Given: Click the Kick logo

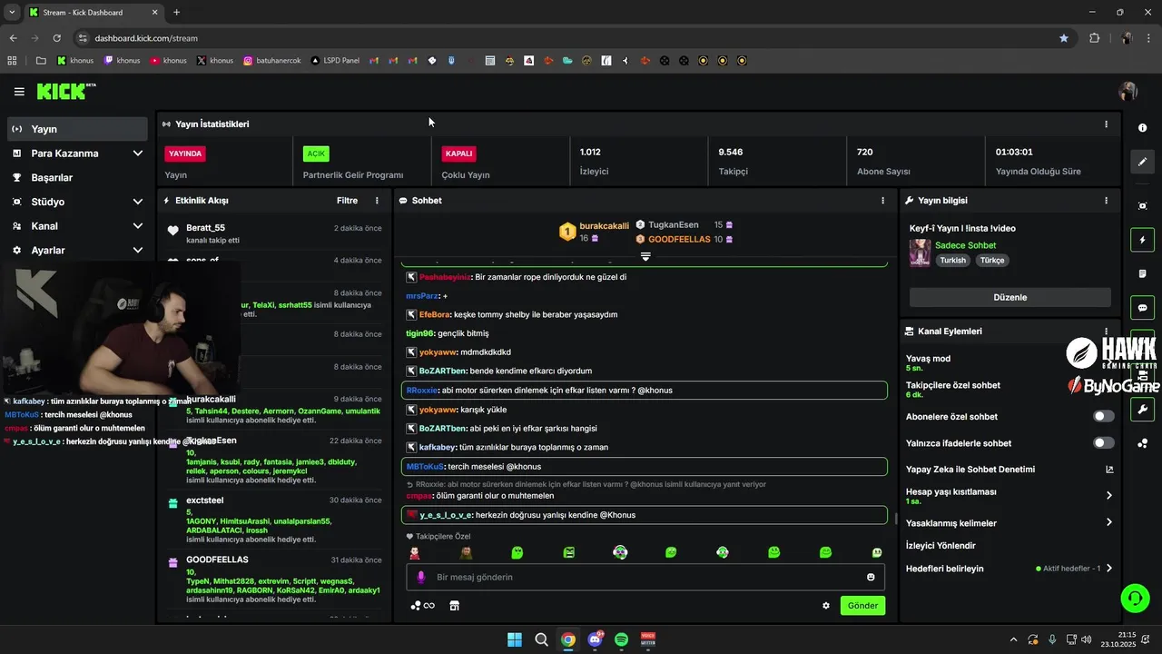Looking at the screenshot, I should point(65,92).
